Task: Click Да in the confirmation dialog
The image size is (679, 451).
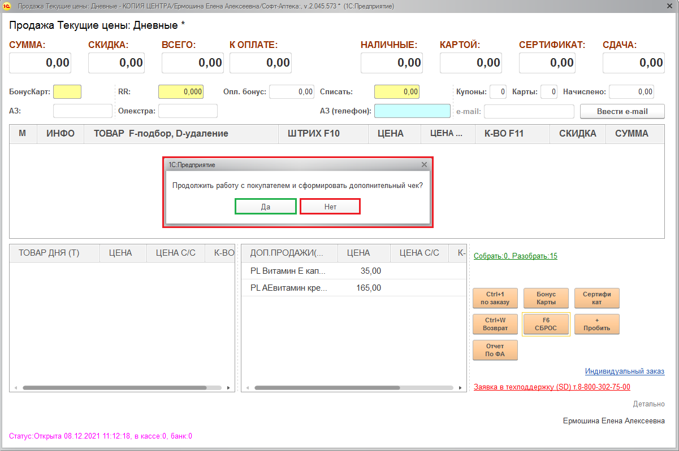Action: click(265, 207)
